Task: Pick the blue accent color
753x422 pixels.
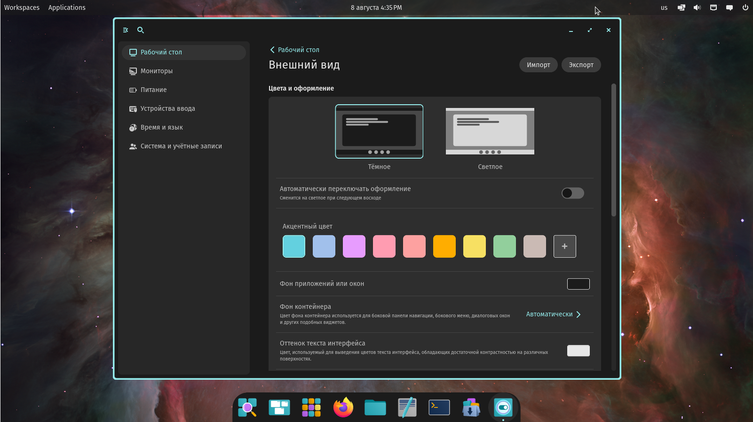Action: pyautogui.click(x=324, y=247)
